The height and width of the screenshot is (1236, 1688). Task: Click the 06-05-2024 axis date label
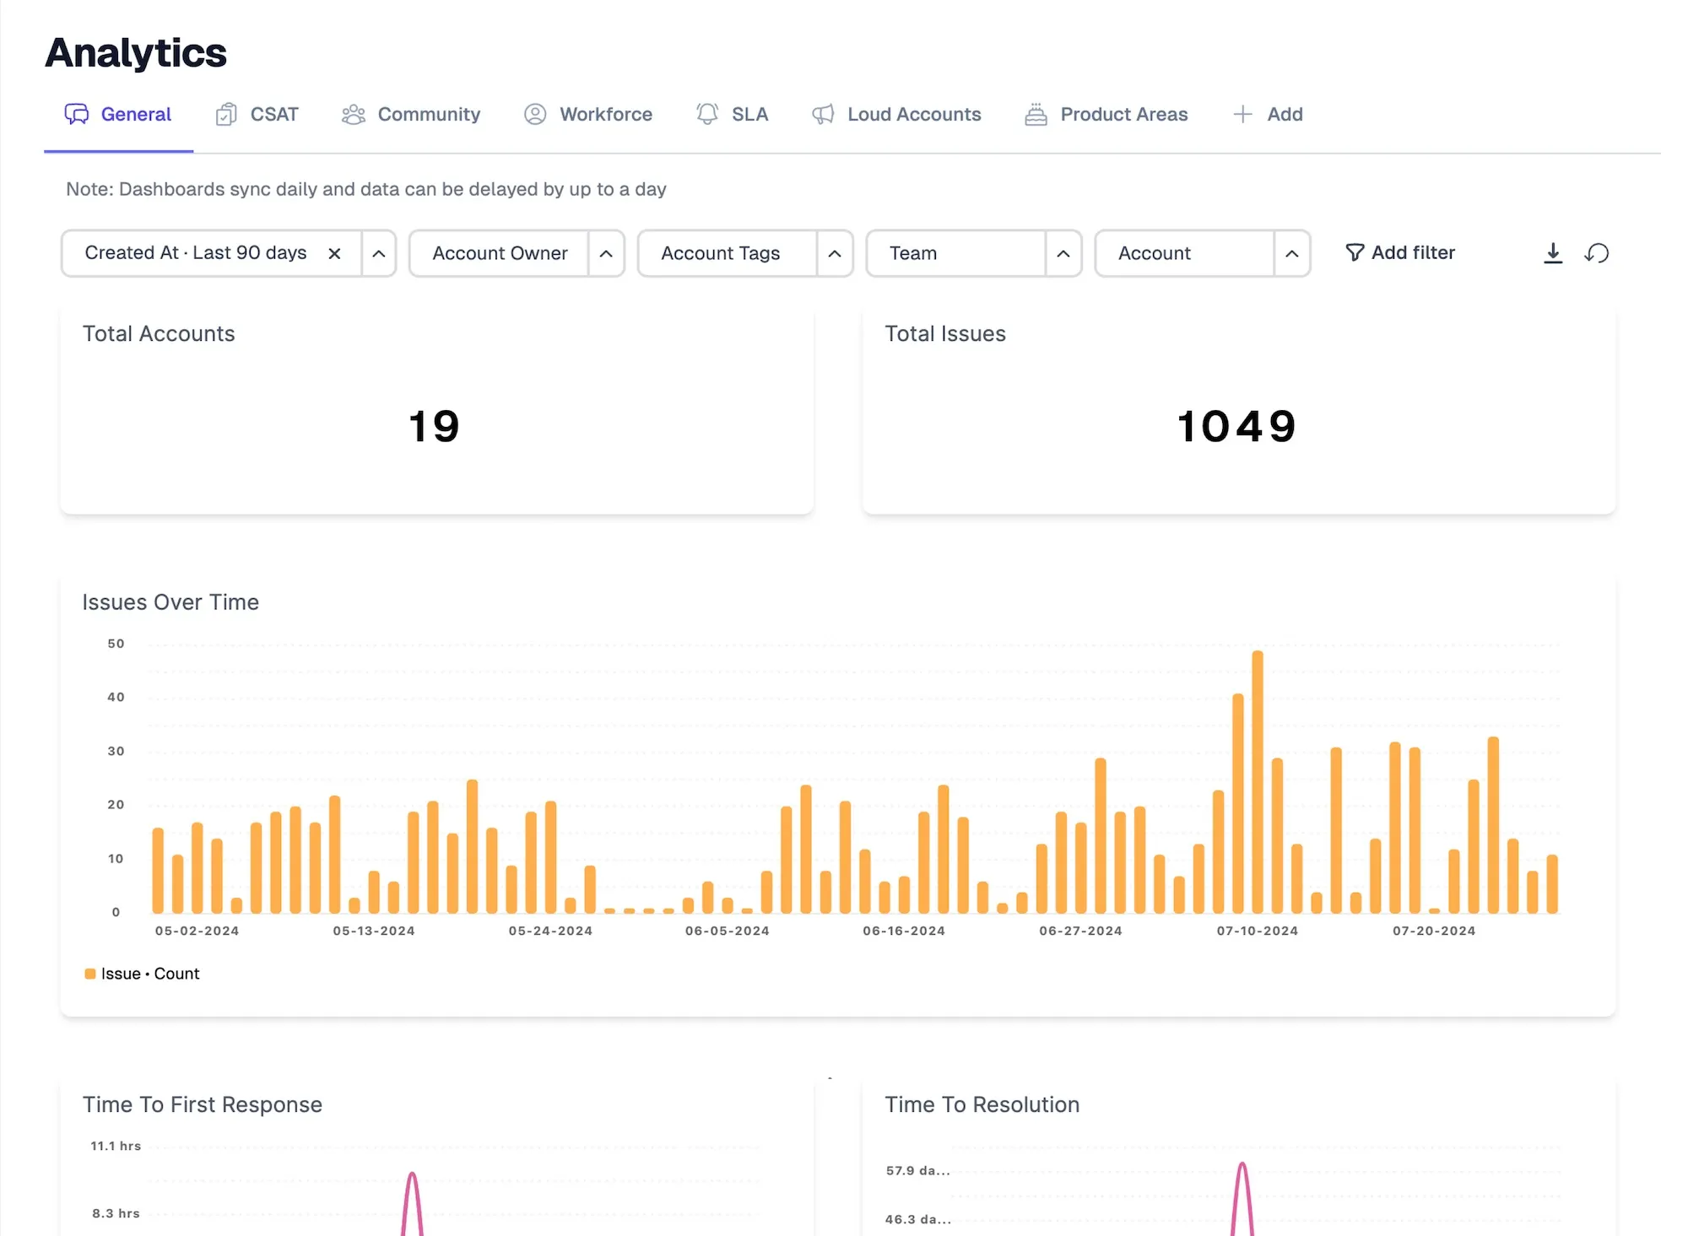tap(728, 931)
